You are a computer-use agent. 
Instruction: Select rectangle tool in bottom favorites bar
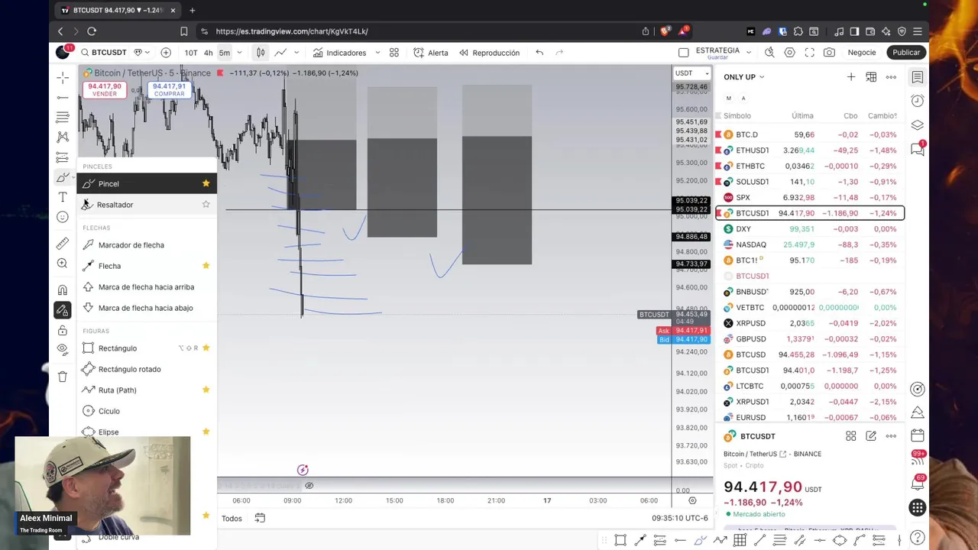[620, 541]
